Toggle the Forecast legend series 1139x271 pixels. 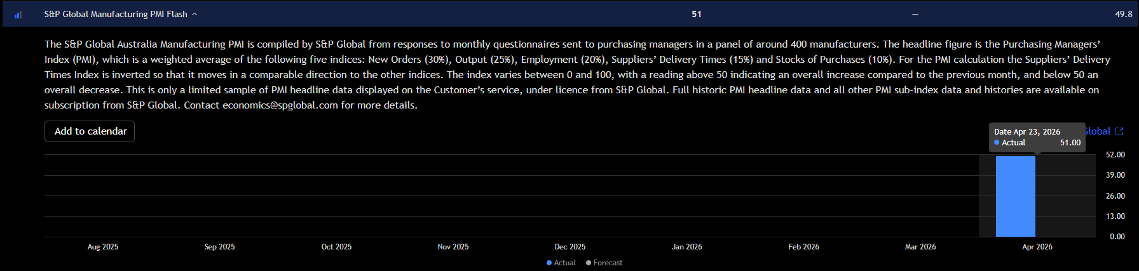[x=604, y=263]
